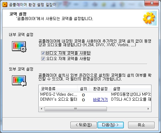Viewport: 161px width, 133px height.
Task: Click the horizontal scrollbar thumb in codec list
Action: point(76,109)
